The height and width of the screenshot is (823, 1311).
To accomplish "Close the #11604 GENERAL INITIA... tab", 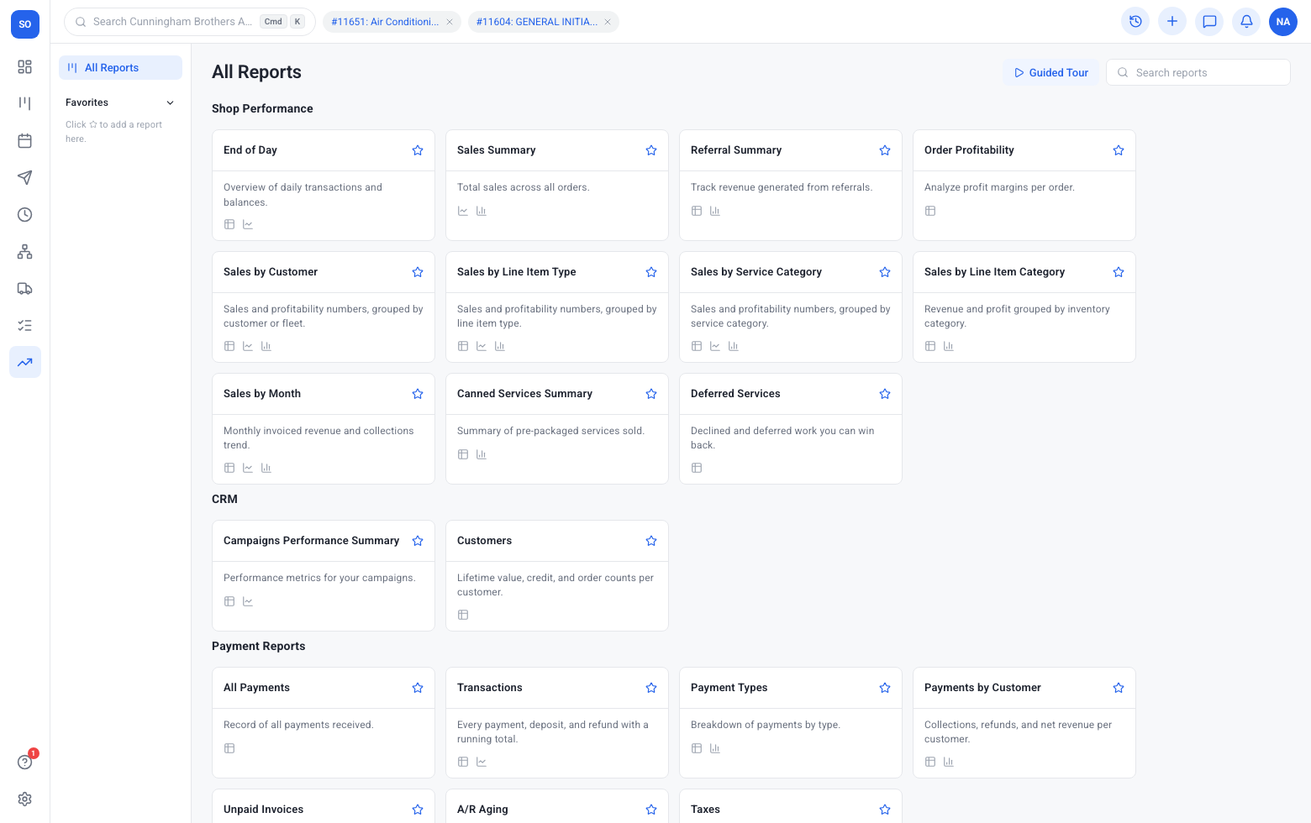I will coord(608,22).
